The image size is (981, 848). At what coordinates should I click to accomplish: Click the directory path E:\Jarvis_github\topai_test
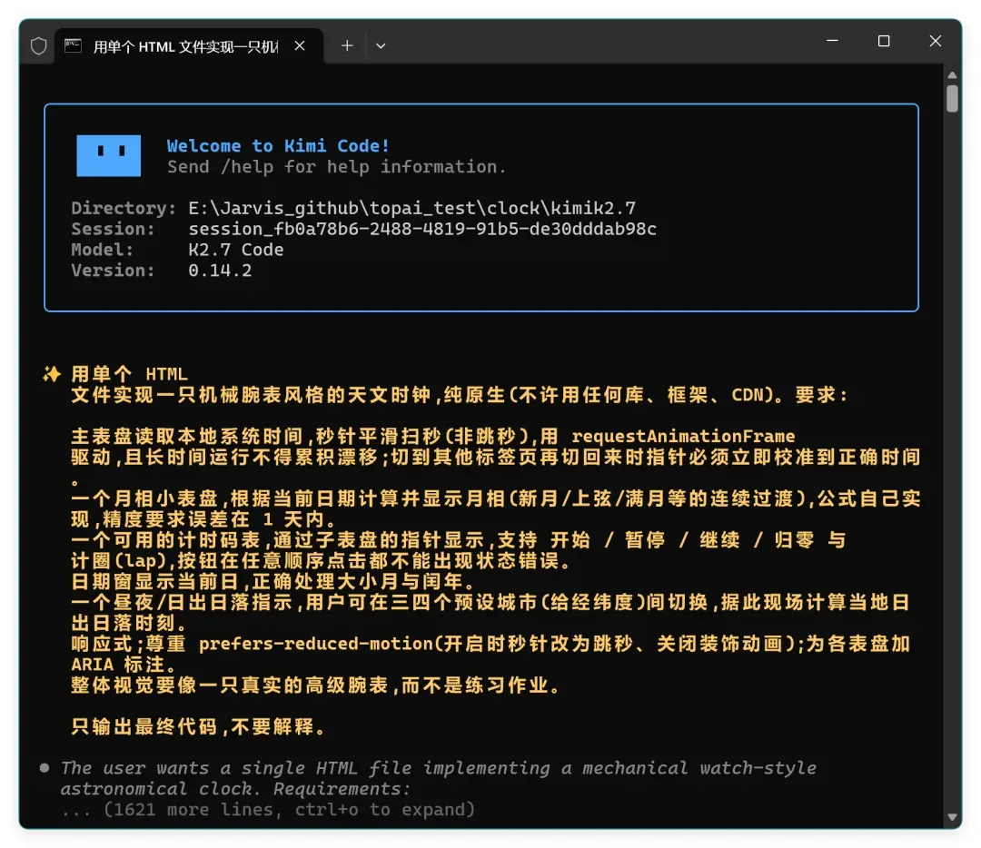[x=411, y=208]
